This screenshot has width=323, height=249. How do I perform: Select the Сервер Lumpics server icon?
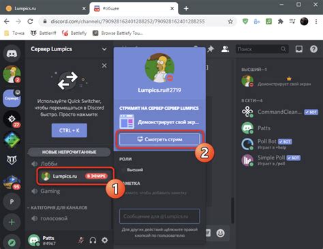coord(12,98)
